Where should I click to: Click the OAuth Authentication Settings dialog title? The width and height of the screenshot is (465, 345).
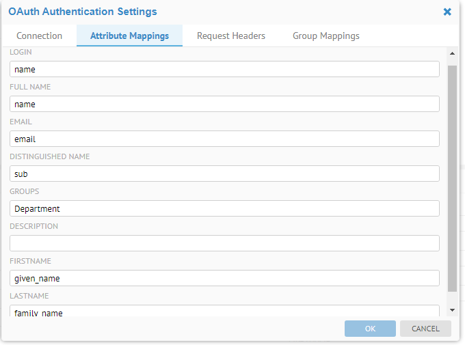pyautogui.click(x=83, y=12)
